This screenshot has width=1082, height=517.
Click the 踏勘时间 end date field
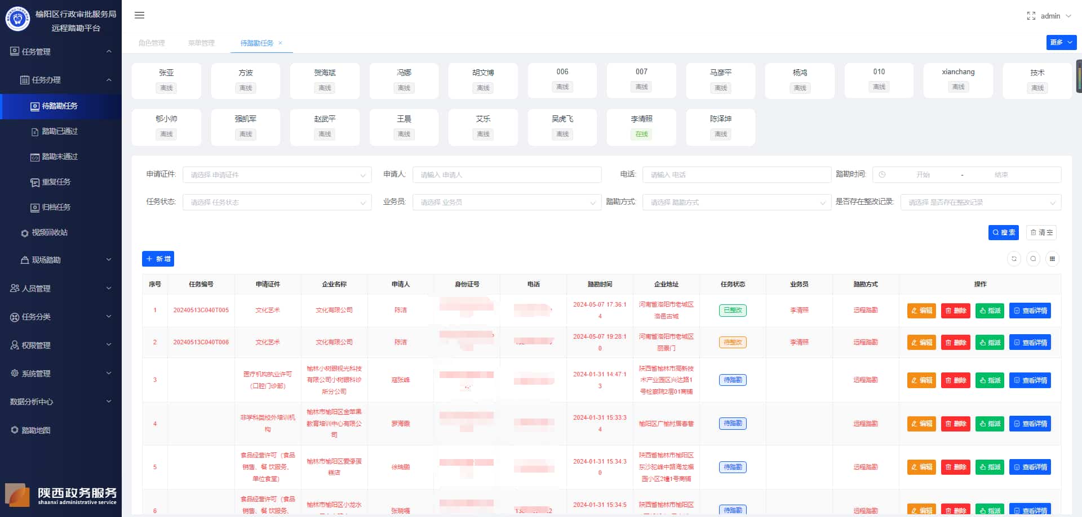[x=1001, y=174]
